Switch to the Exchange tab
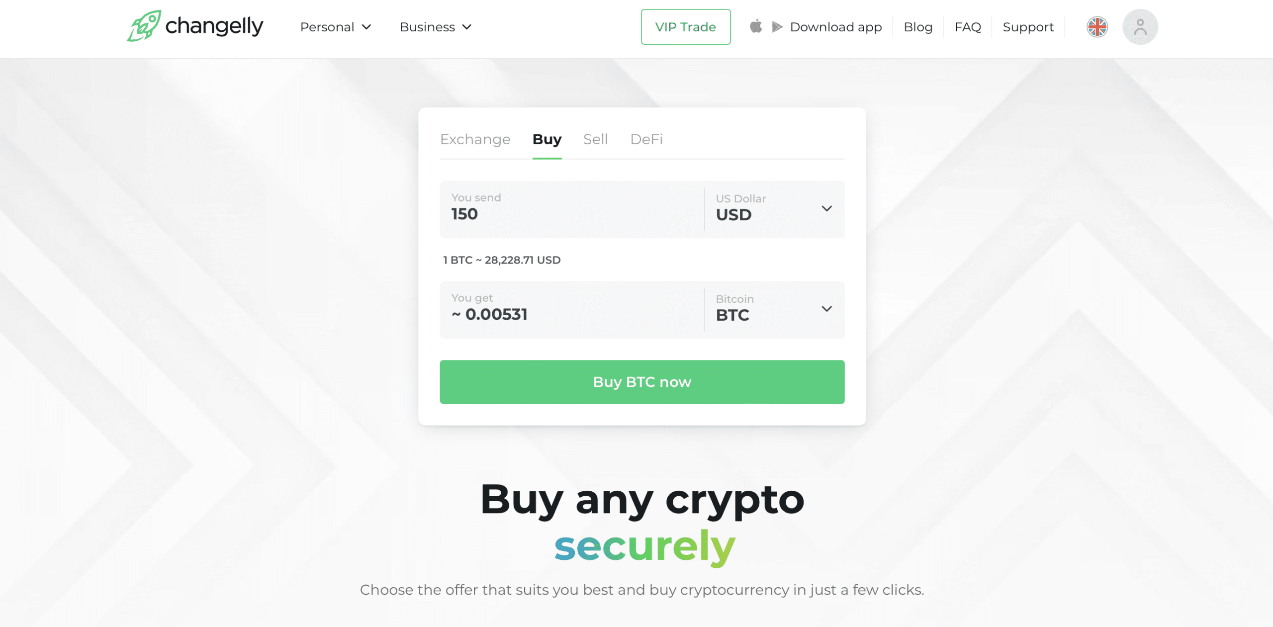Viewport: 1273px width, 627px height. [x=474, y=138]
